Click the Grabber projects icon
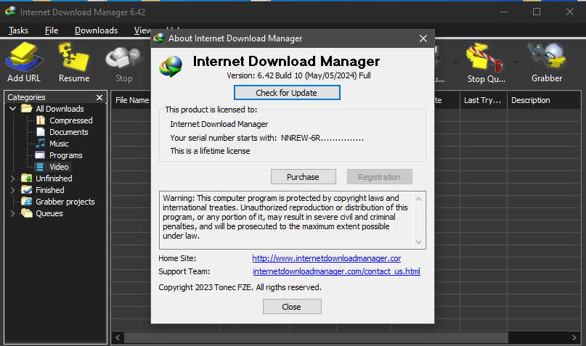The image size is (586, 346). (x=27, y=202)
